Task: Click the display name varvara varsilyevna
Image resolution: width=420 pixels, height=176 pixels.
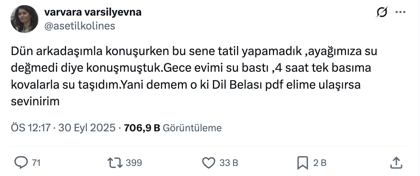Action: (93, 12)
